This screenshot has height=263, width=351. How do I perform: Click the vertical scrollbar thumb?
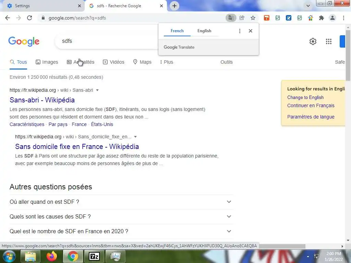[348, 55]
